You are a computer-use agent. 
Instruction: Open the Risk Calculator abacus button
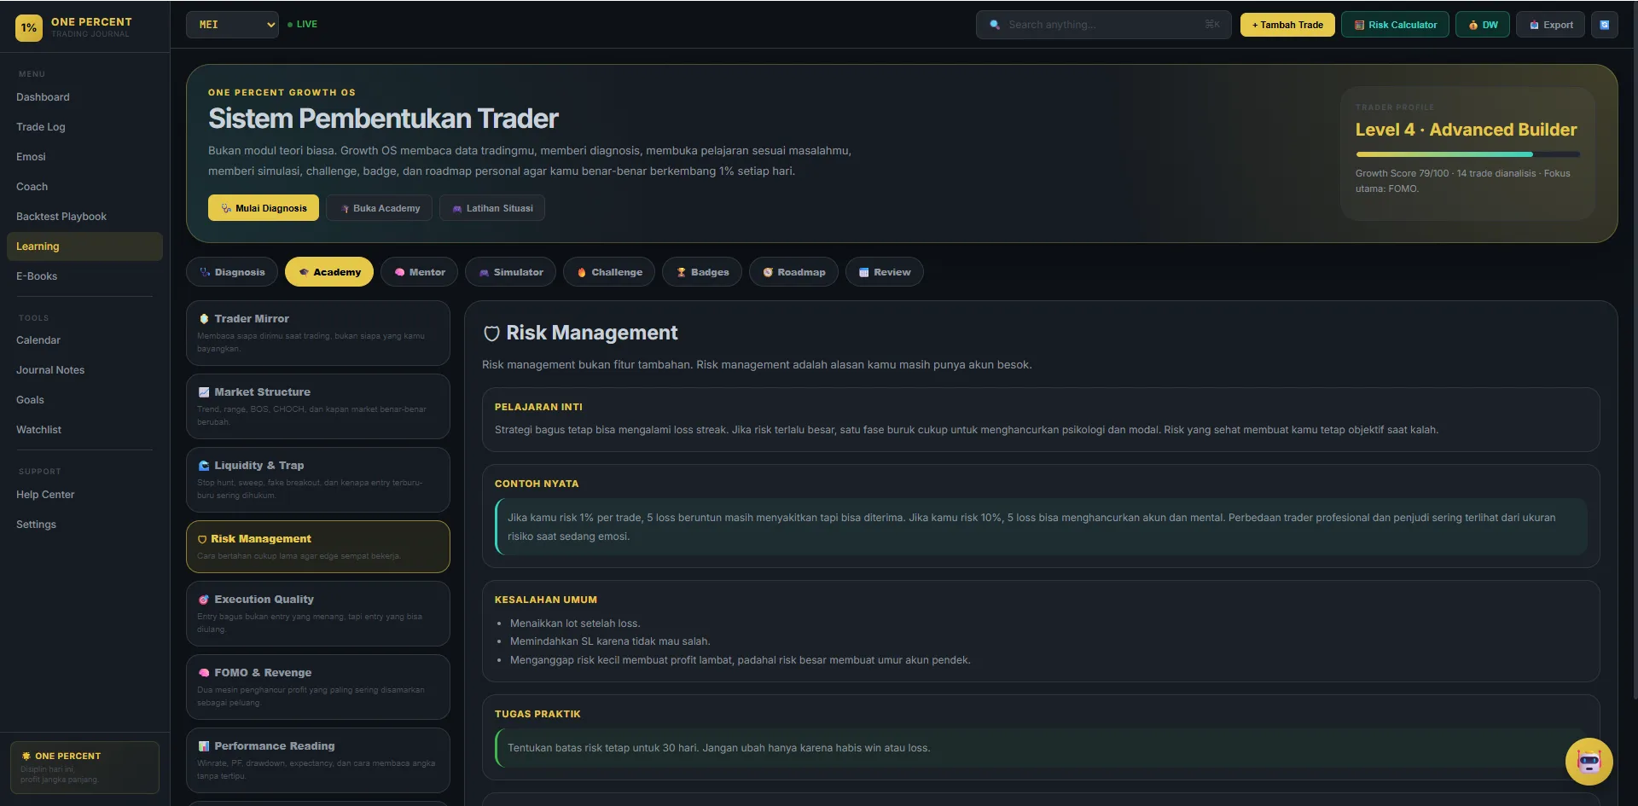tap(1395, 25)
